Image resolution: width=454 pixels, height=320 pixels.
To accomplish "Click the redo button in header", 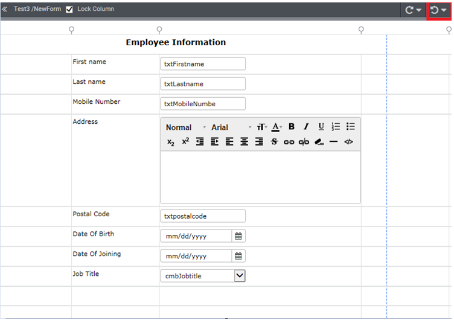I will pyautogui.click(x=409, y=10).
